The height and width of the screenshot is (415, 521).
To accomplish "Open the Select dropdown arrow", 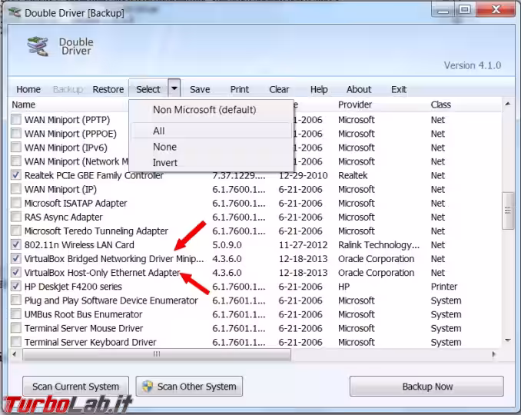I will click(174, 88).
